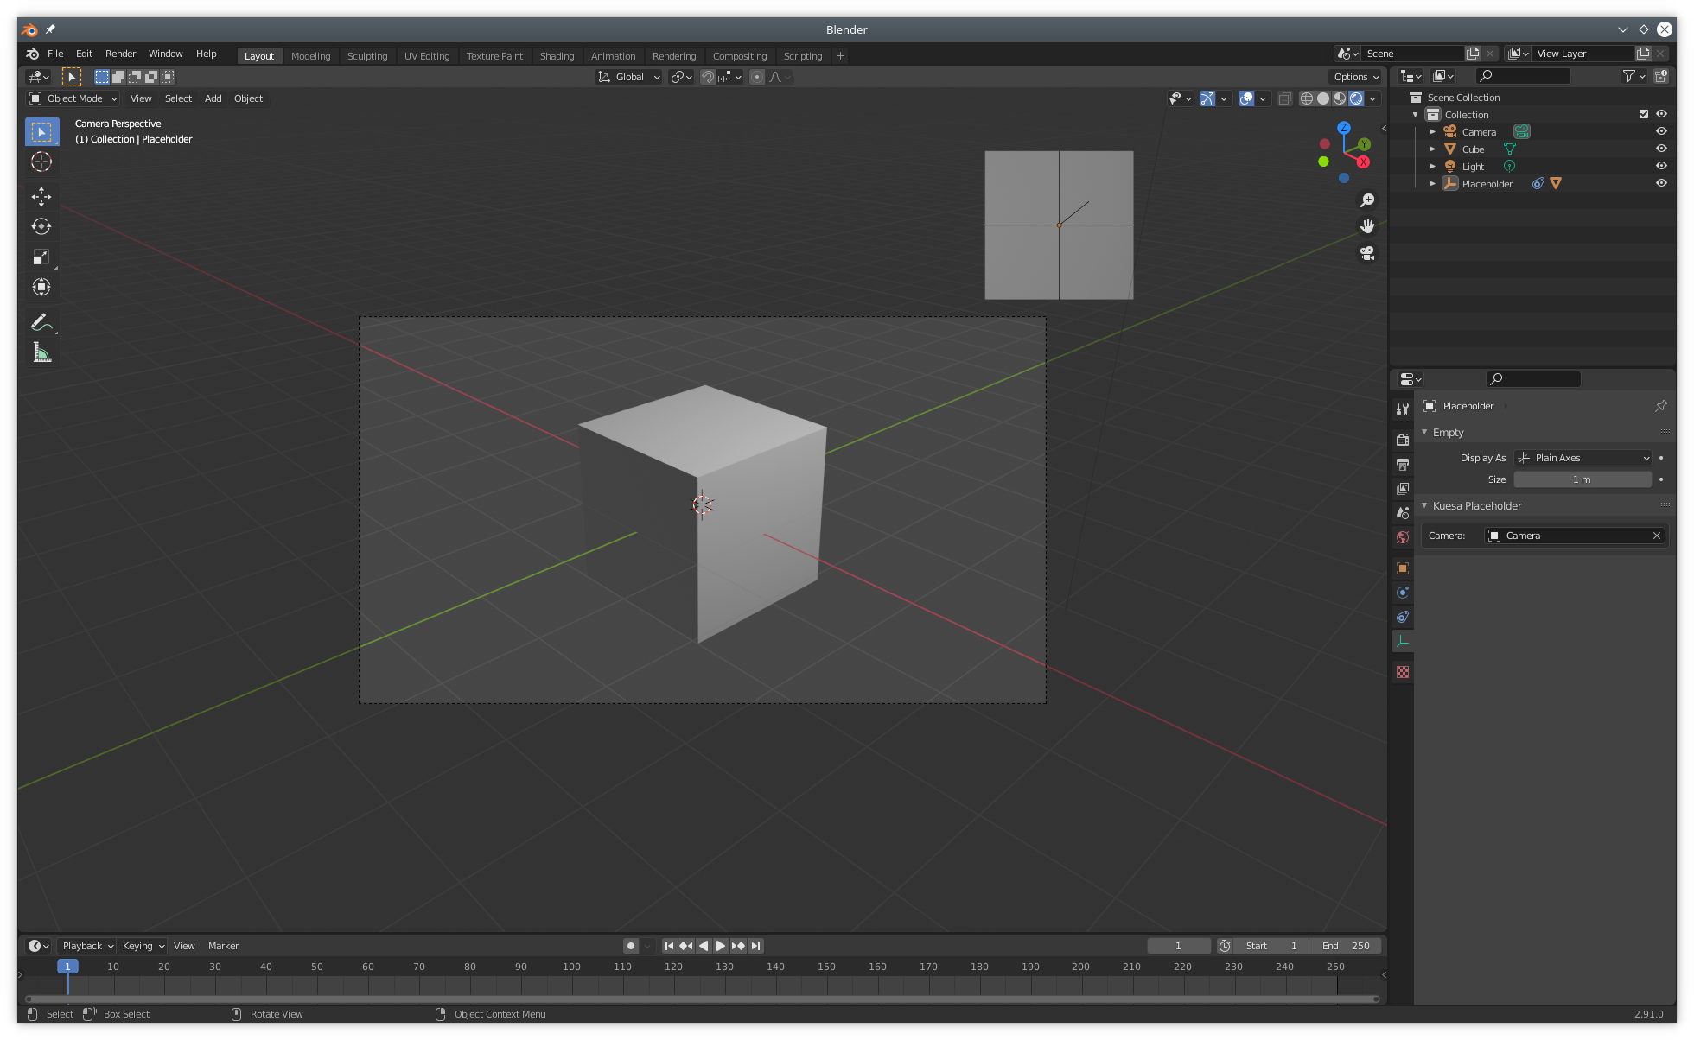Open the Object Data axes tab
1694x1040 pixels.
click(x=1403, y=641)
